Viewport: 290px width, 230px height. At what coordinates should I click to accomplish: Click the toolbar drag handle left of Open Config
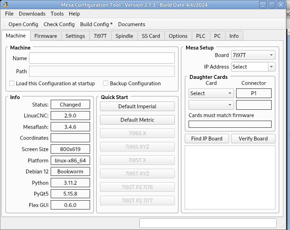(x=4, y=24)
